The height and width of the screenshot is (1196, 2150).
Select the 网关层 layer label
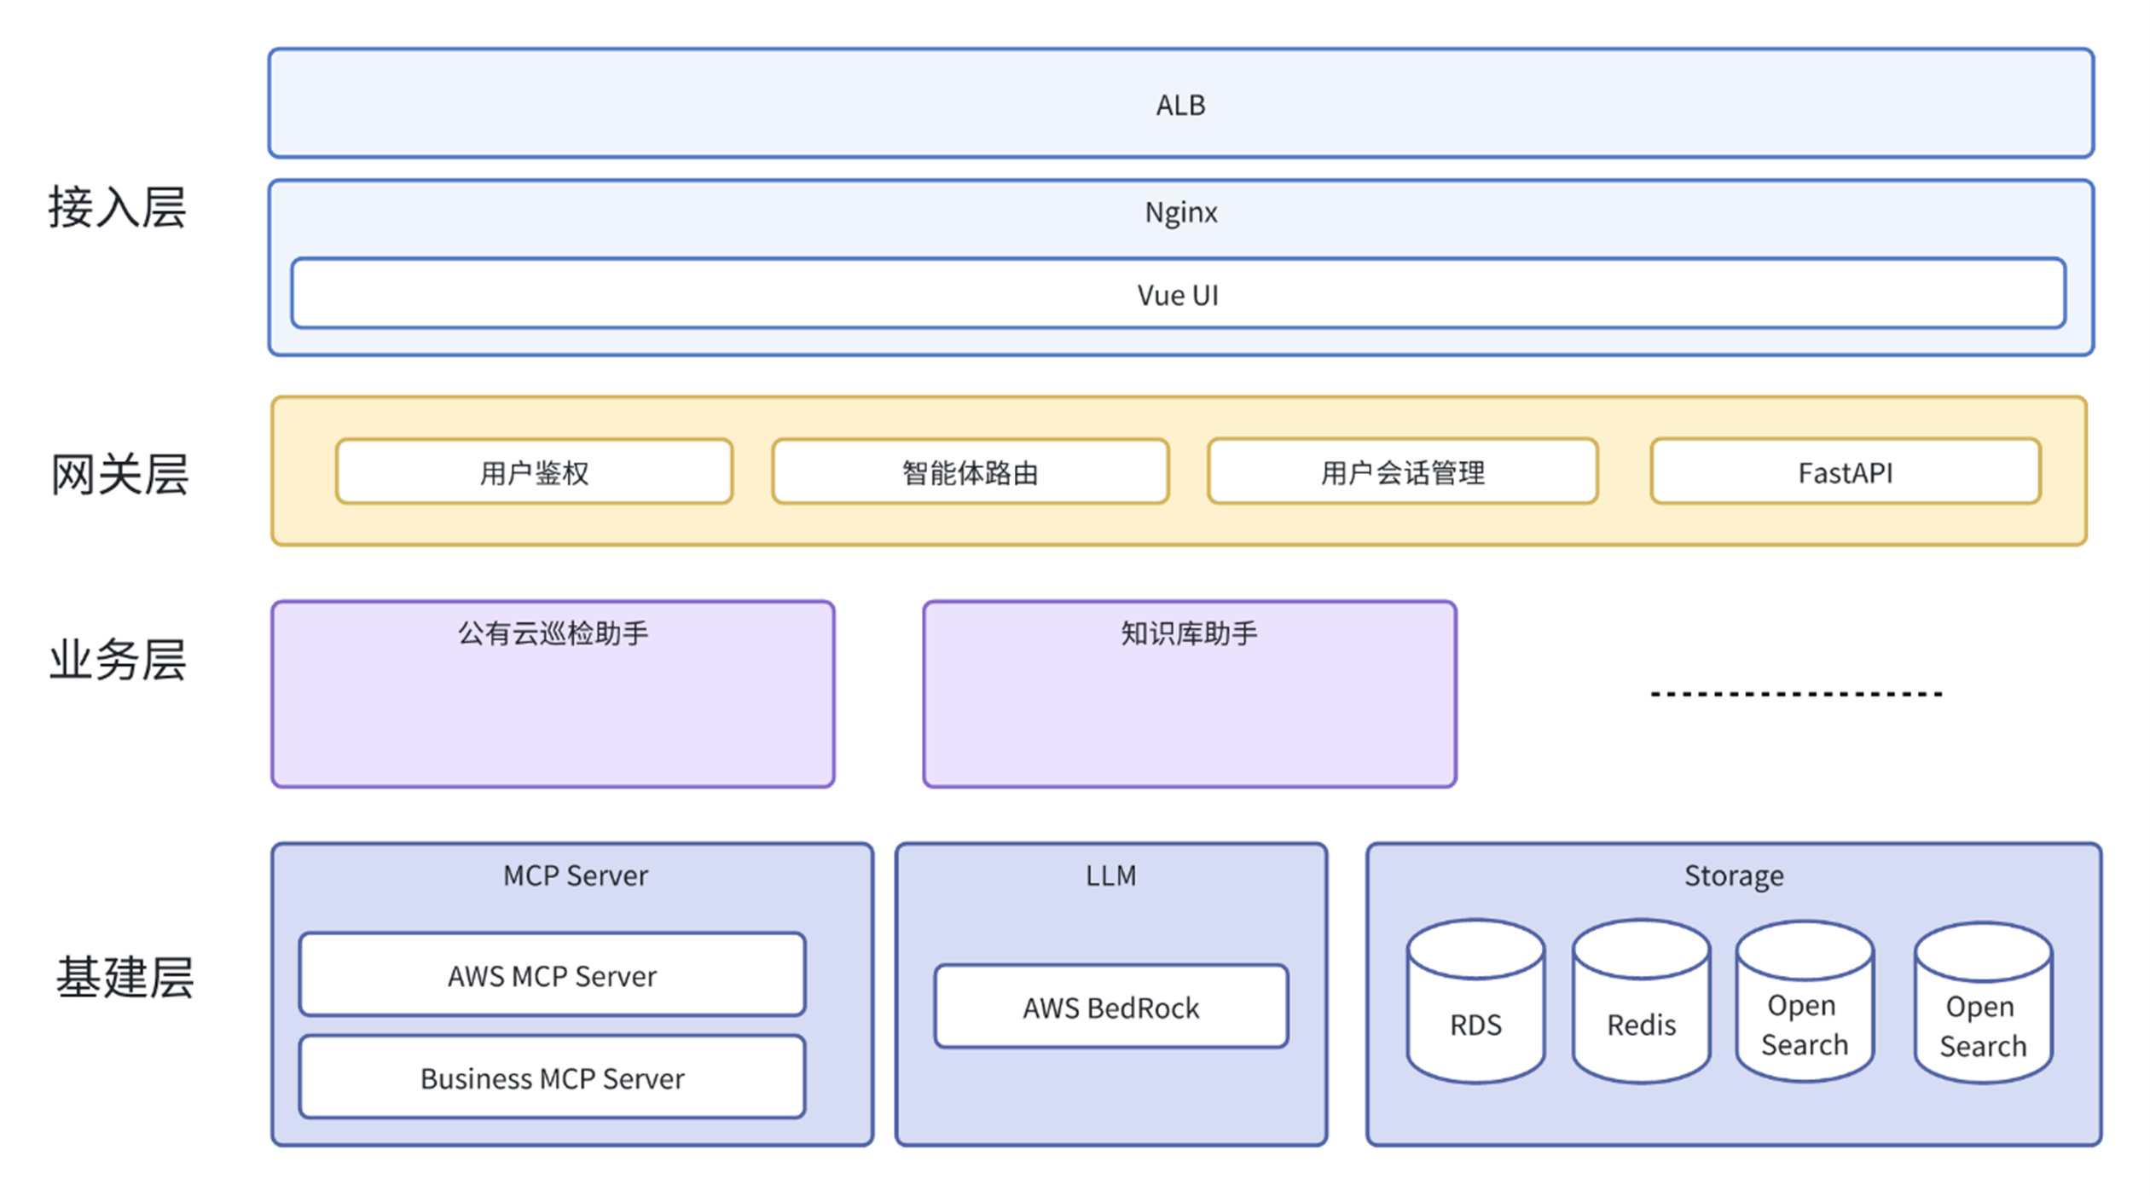point(119,474)
